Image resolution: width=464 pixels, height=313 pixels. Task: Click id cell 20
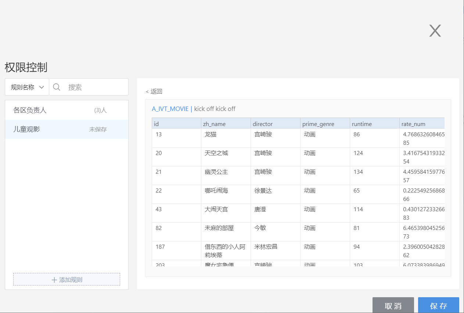pos(176,157)
